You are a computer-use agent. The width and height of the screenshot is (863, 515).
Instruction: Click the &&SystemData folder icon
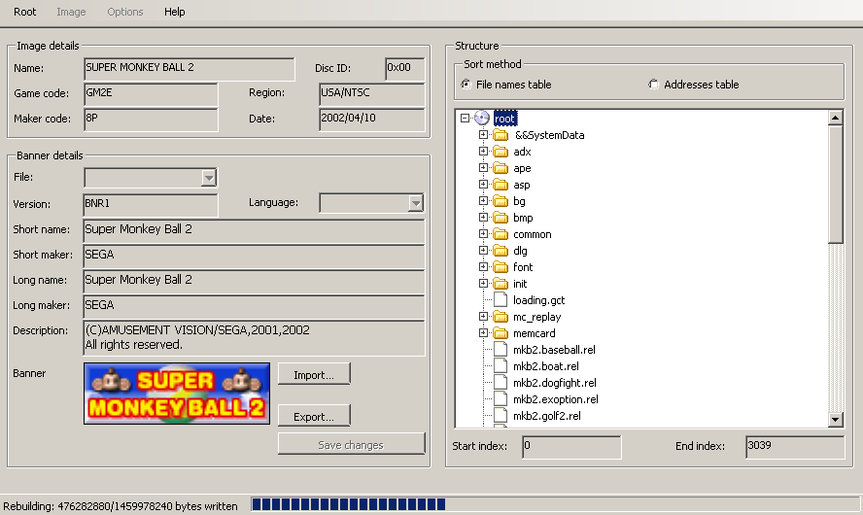pyautogui.click(x=501, y=135)
